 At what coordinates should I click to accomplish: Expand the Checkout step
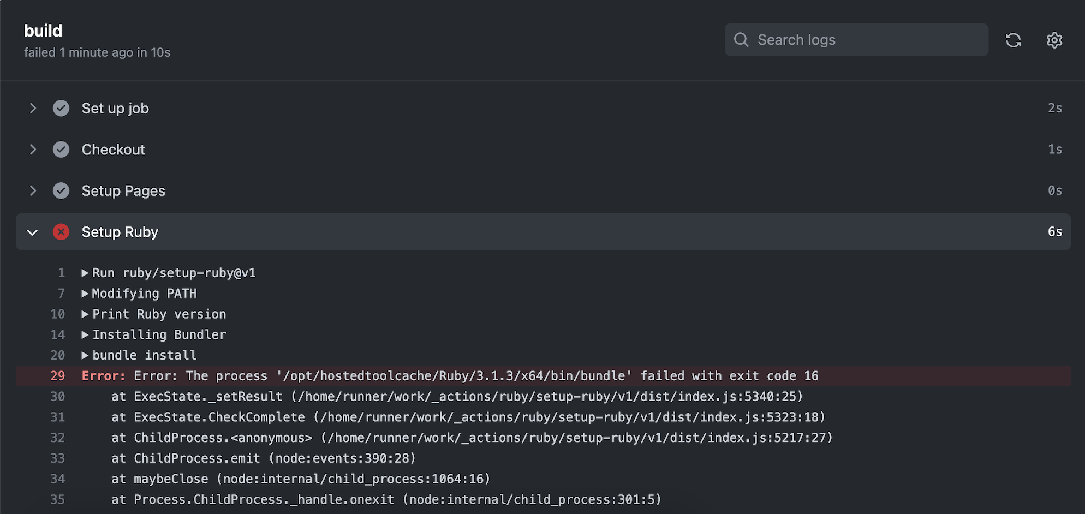[33, 149]
